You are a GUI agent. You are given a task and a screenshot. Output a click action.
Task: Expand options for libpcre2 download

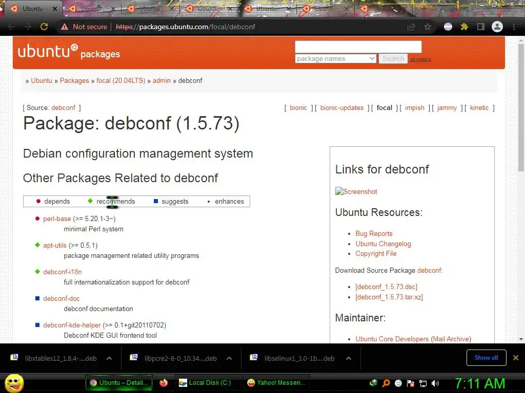229,358
